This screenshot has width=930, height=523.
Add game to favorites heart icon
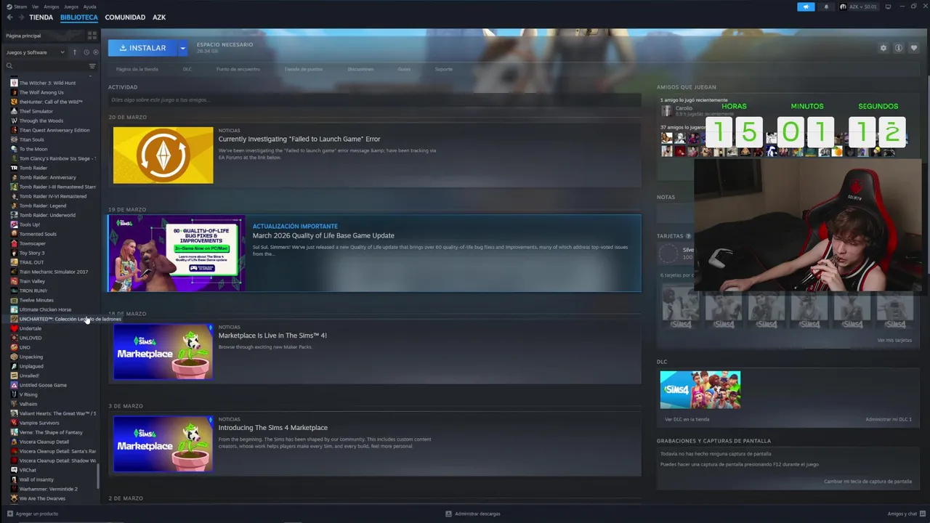(914, 48)
